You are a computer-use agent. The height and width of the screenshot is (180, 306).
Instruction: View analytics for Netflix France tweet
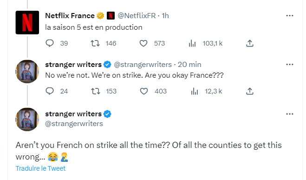click(x=192, y=43)
